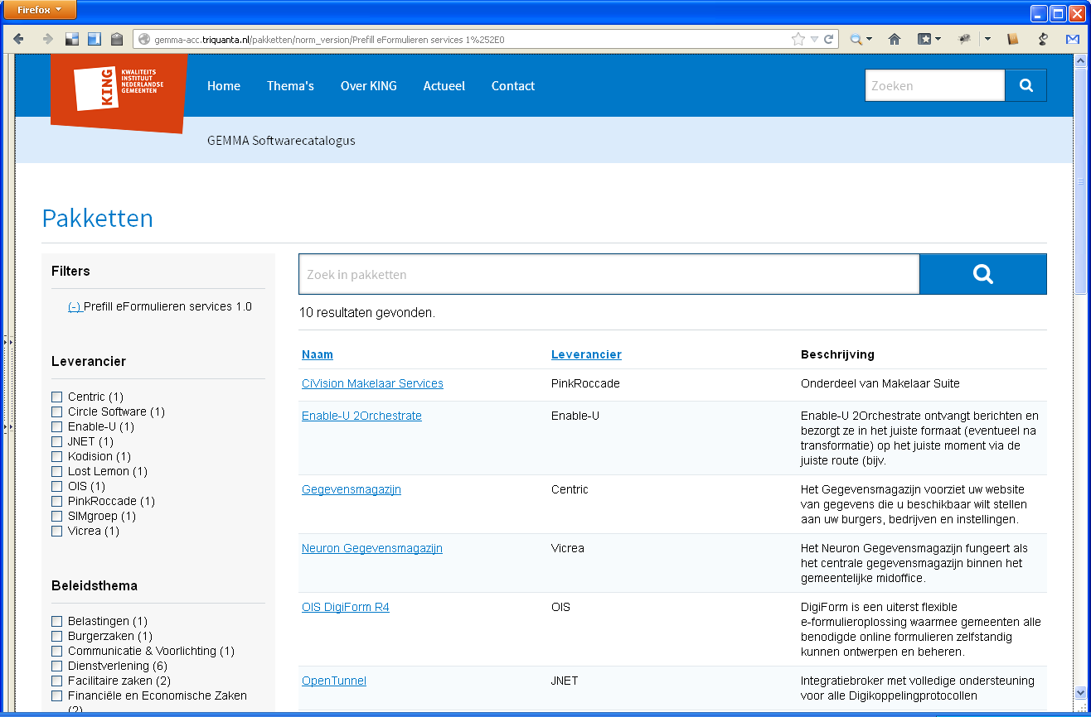Open Enable-U 2Orchestrate package
This screenshot has height=717, width=1091.
[x=361, y=416]
